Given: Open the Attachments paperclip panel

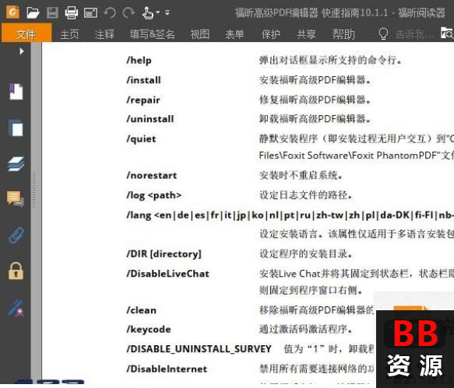Looking at the screenshot, I should [x=16, y=236].
